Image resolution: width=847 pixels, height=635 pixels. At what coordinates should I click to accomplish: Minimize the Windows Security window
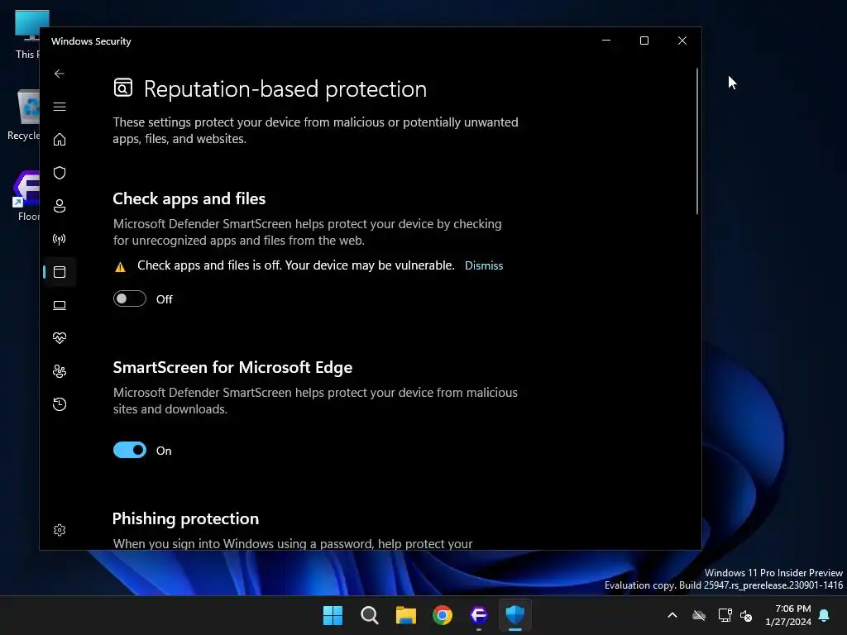pos(606,41)
